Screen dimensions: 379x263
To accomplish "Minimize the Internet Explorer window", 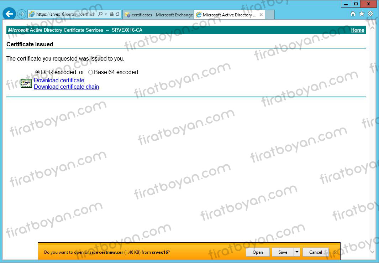I will click(346, 4).
